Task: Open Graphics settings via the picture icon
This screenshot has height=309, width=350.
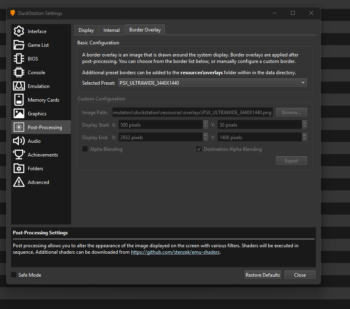Action: [19, 114]
